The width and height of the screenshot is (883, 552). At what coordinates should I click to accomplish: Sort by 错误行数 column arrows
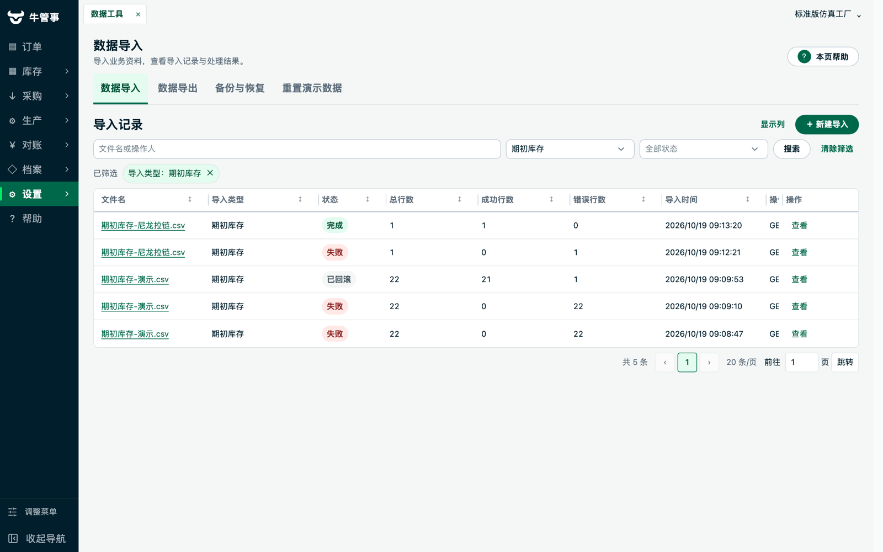(x=643, y=200)
